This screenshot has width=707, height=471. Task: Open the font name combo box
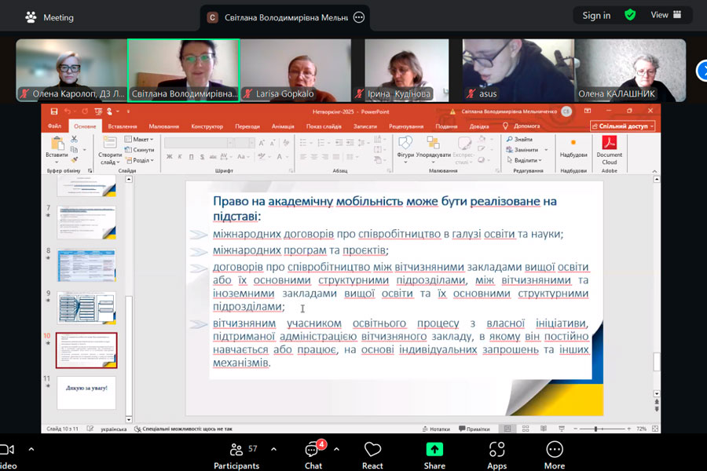point(199,143)
